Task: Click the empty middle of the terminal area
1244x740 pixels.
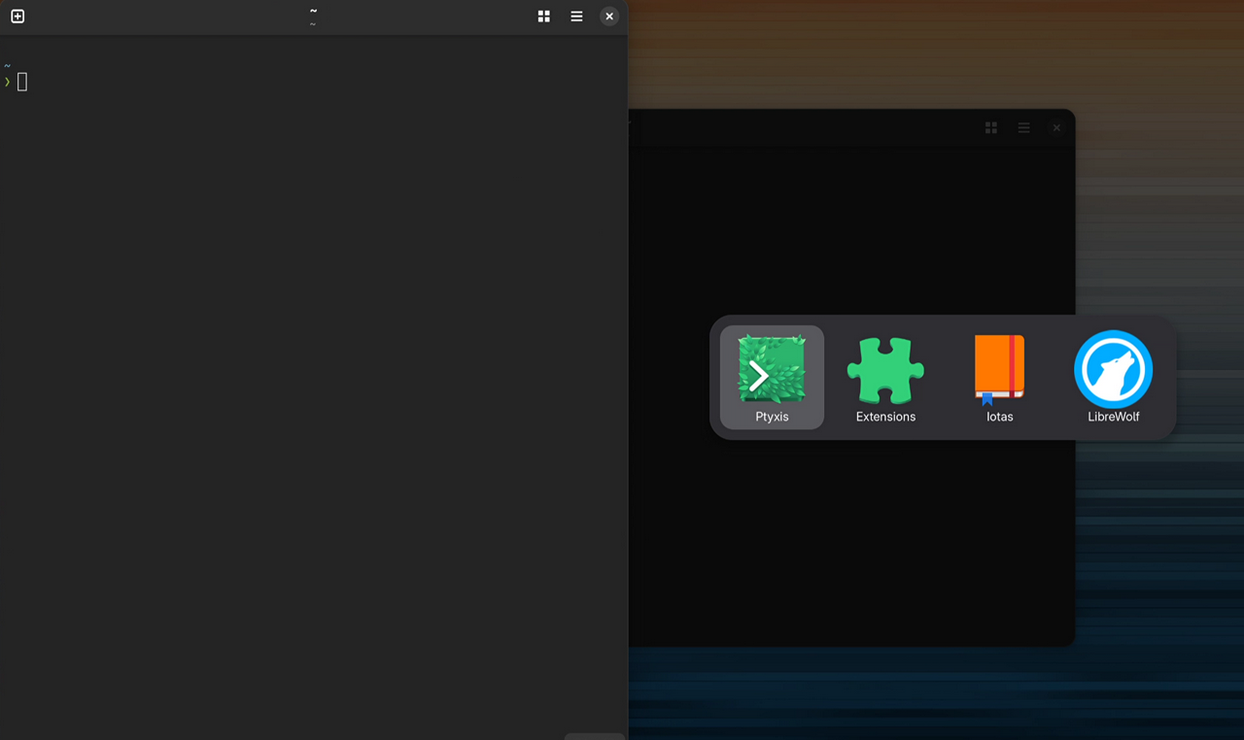Action: click(313, 388)
